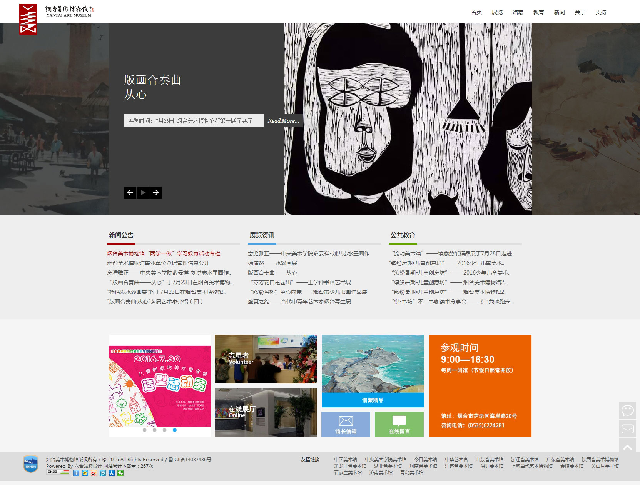Image resolution: width=640 pixels, height=485 pixels.
Task: Open the 馆藏精品 painting tile
Action: [x=373, y=371]
